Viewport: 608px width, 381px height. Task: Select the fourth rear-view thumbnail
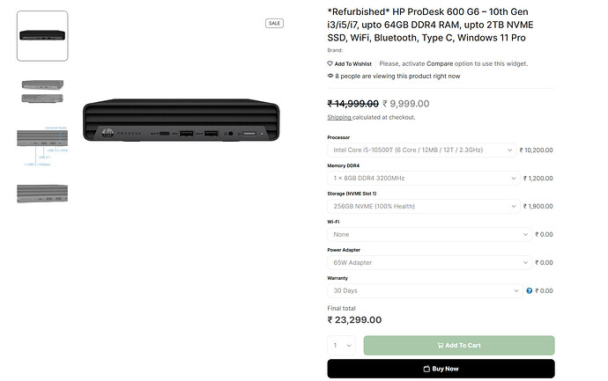[x=42, y=193]
